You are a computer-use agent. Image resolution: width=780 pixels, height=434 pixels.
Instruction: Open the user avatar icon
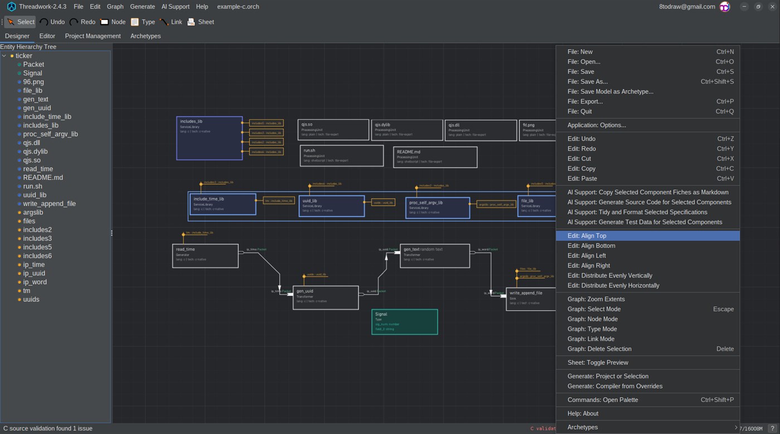725,7
